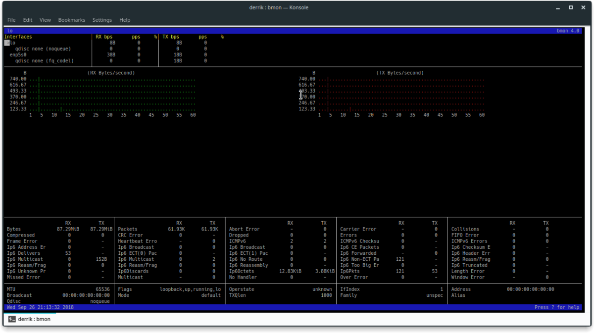Click the 'Ip6 Truncated' label
Screen dimensions: 594x333
(x=470, y=265)
